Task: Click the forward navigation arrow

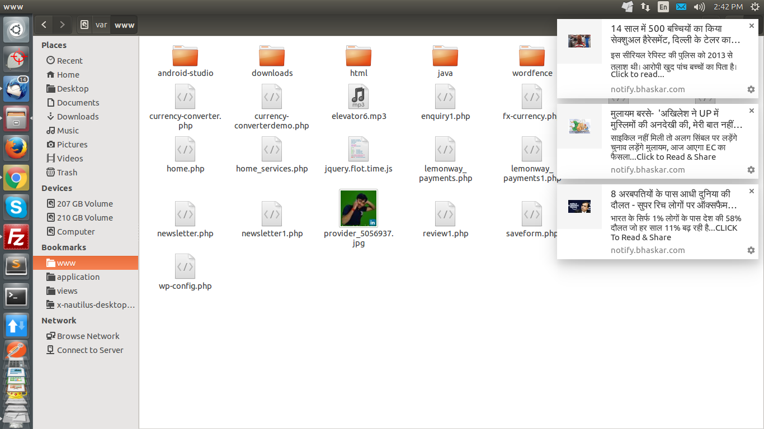Action: tap(62, 25)
